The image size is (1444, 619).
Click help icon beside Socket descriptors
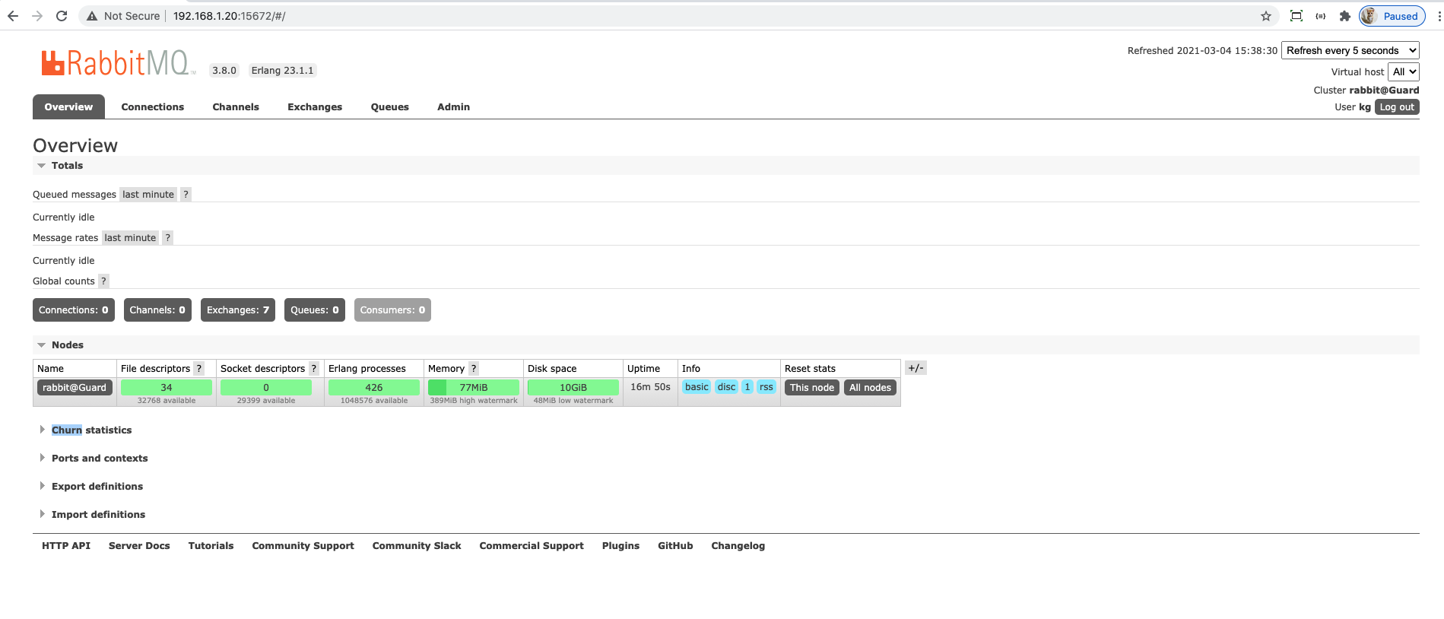(x=314, y=369)
